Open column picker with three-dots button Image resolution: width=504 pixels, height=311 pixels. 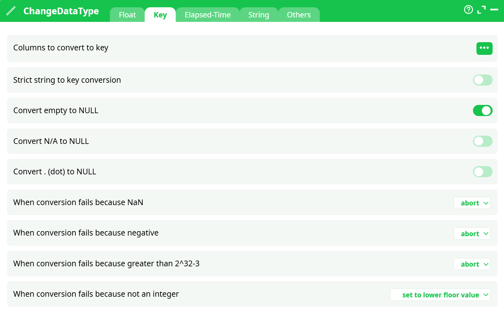point(484,48)
